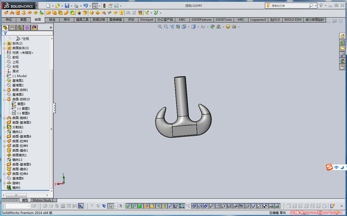347x216 pixels.
Task: Select the 原点 origin item in the tree
Action: click(x=13, y=71)
